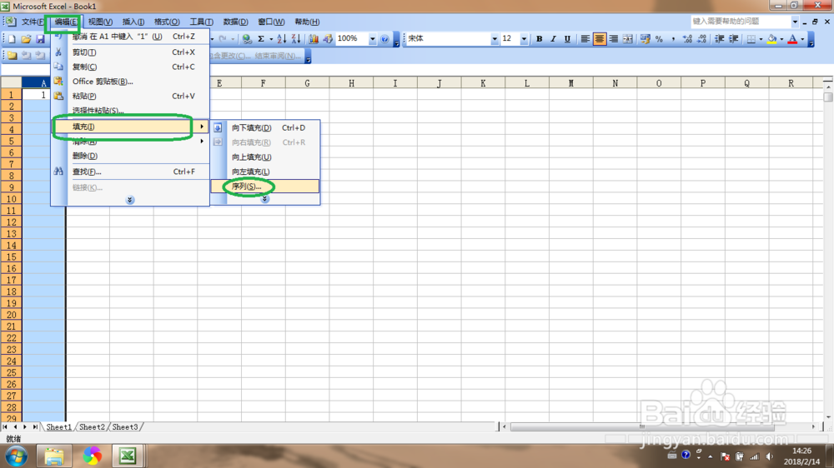
Task: Choose Fill Left menu entry
Action: click(265, 172)
